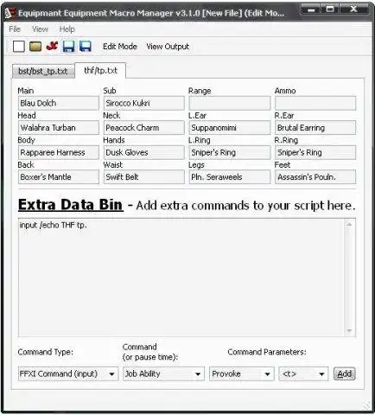Click the L.Ring field with Sniper's Ring

coord(230,152)
